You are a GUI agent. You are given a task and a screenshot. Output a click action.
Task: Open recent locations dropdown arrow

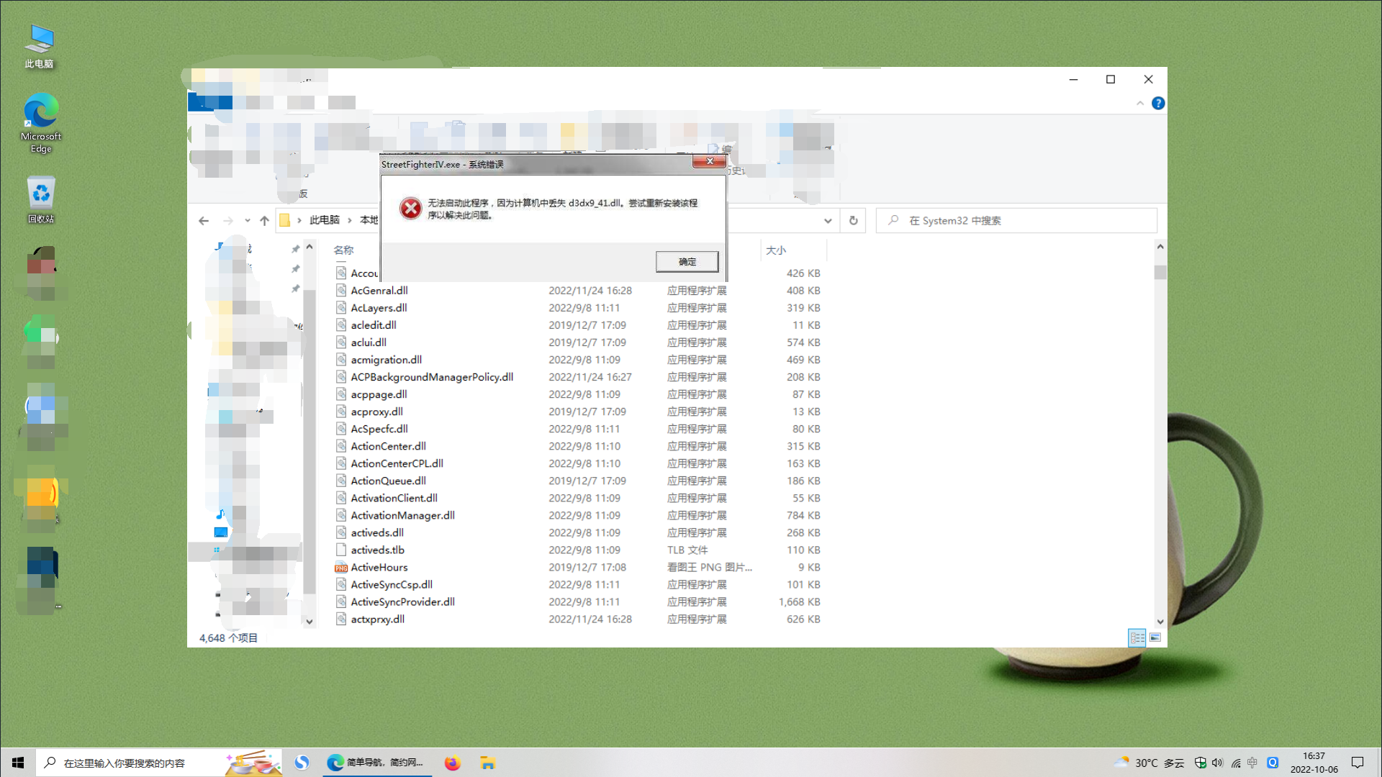(247, 221)
